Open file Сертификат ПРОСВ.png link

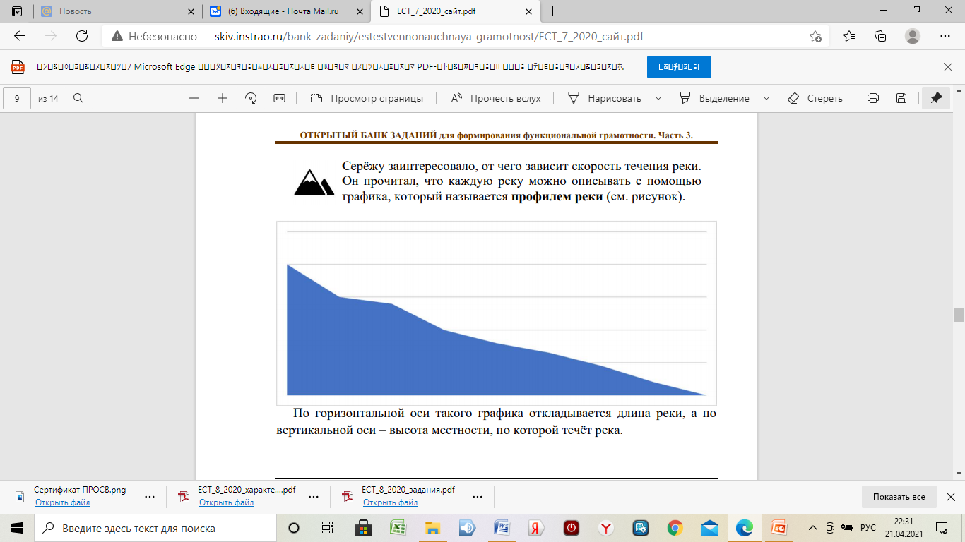click(62, 502)
